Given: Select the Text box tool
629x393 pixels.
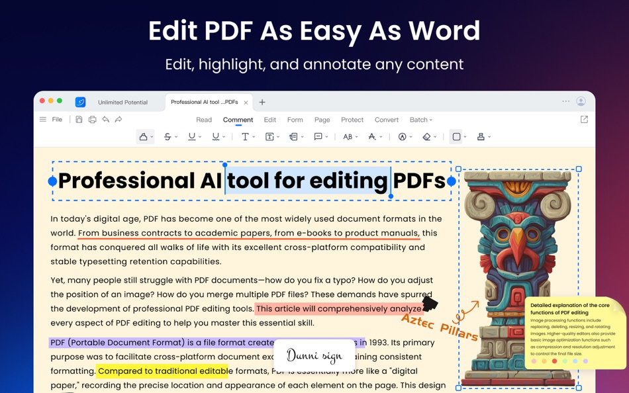Looking at the screenshot, I should point(271,136).
